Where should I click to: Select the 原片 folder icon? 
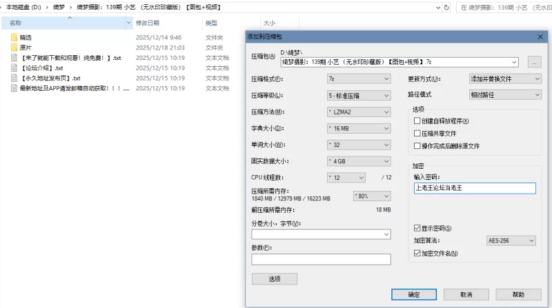14,48
